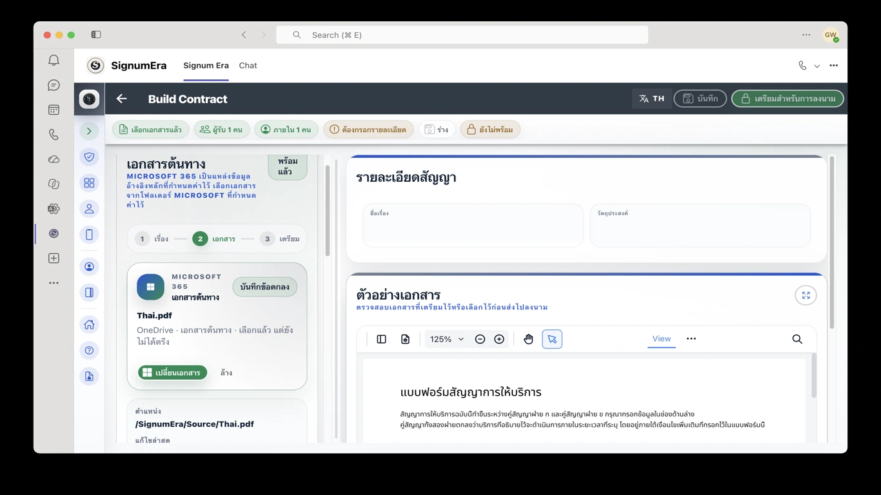Open the help question mark icon
The height and width of the screenshot is (495, 881).
click(89, 351)
